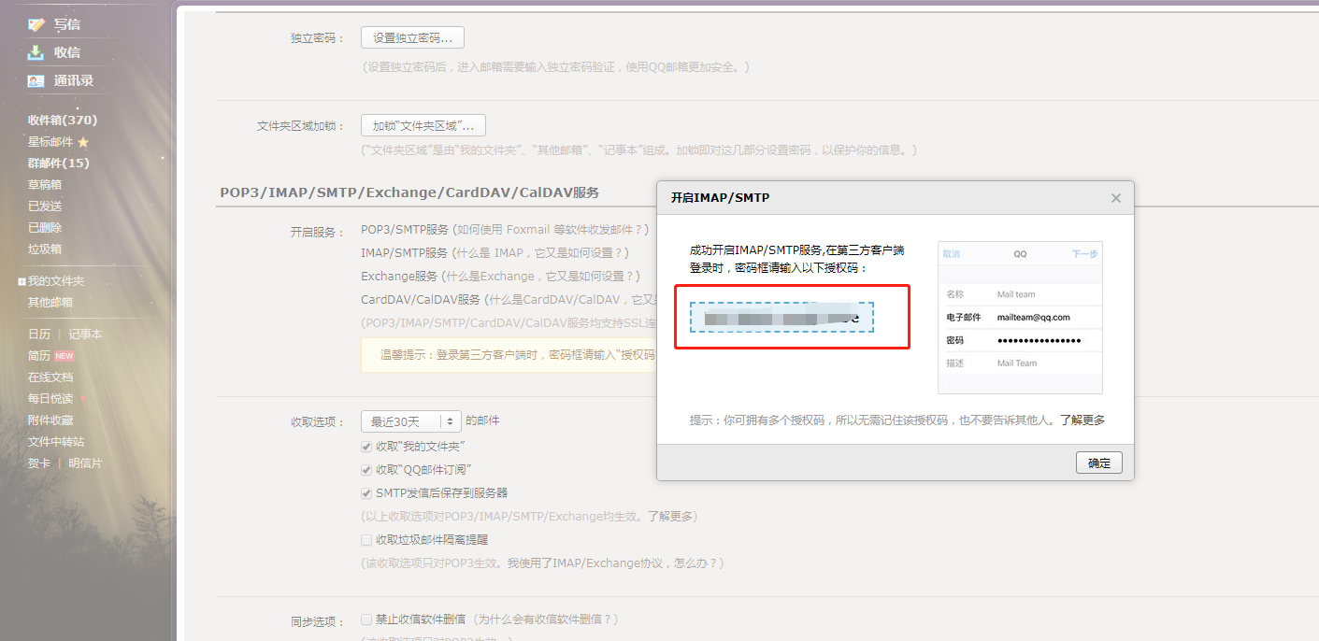Open the 已删除 deleted folder
1319x641 pixels.
click(45, 228)
